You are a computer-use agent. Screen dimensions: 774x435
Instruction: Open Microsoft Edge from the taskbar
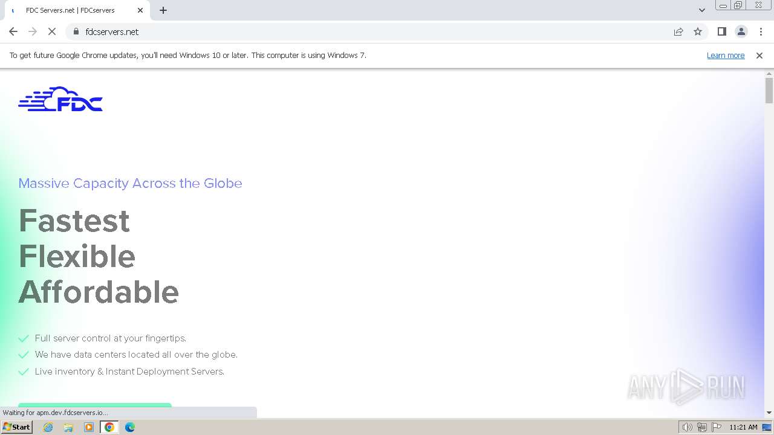pos(130,427)
